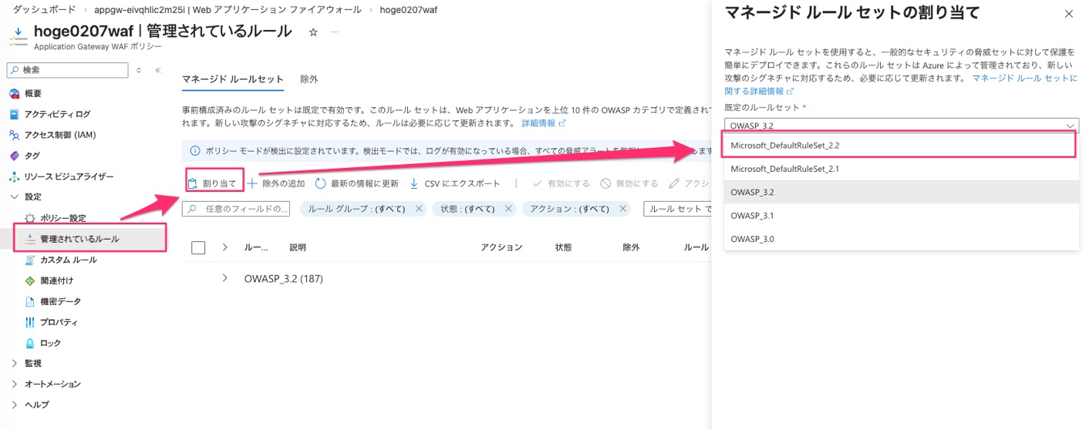This screenshot has height=430, width=1086.
Task: Remove the アクション filter chip
Action: tap(623, 209)
